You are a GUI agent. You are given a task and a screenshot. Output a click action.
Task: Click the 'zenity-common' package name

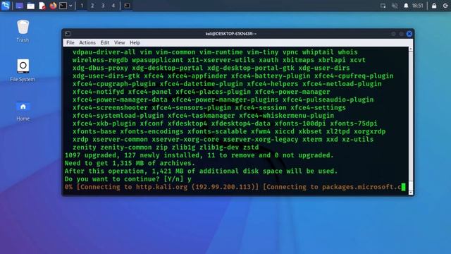point(126,147)
